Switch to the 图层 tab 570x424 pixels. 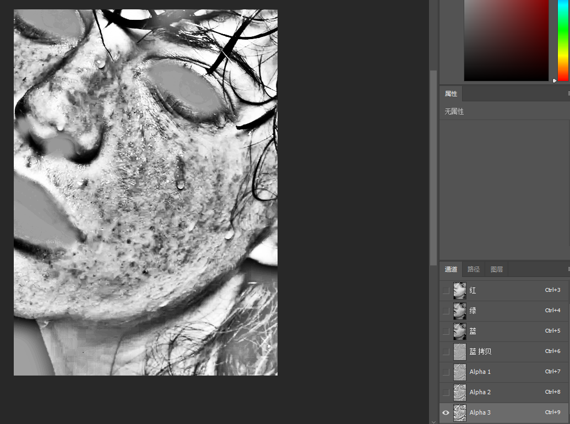pyautogui.click(x=497, y=269)
